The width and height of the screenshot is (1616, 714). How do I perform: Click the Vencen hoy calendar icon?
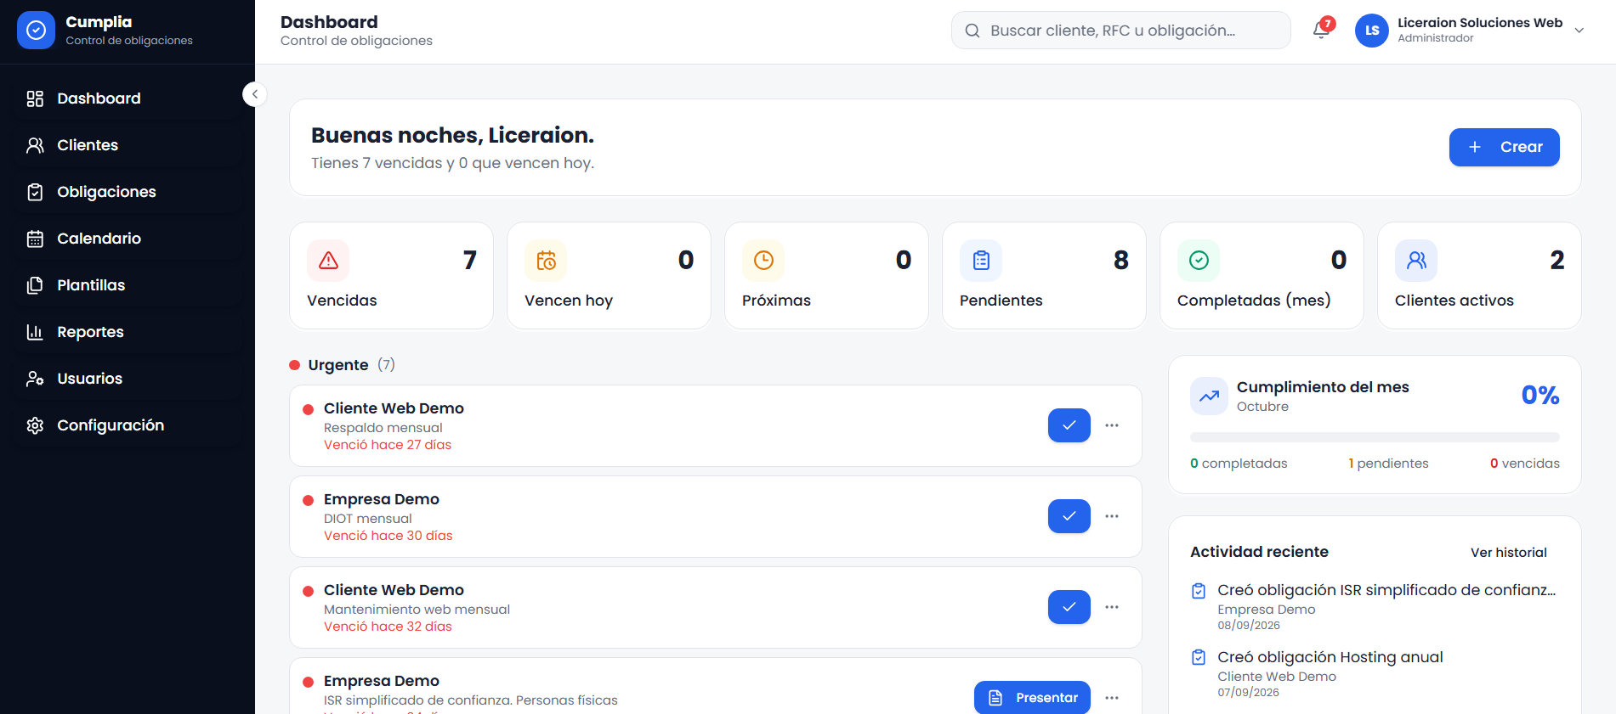click(x=546, y=261)
